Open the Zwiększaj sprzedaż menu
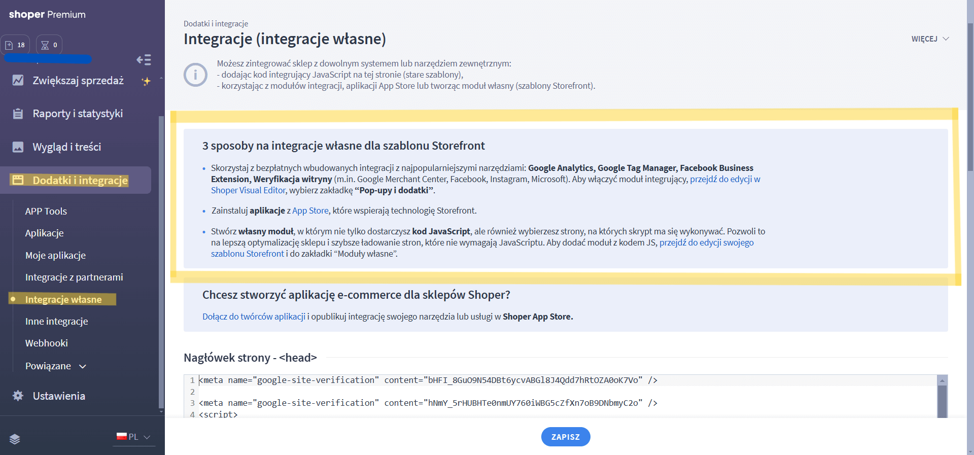This screenshot has height=455, width=974. pyautogui.click(x=78, y=80)
